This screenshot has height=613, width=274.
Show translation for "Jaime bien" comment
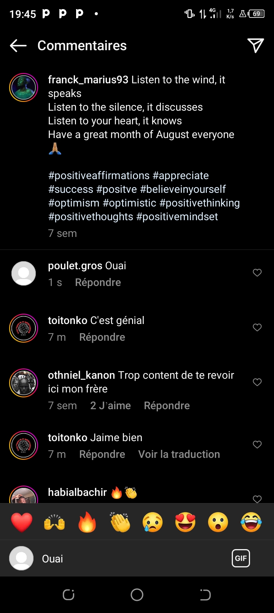point(179,454)
